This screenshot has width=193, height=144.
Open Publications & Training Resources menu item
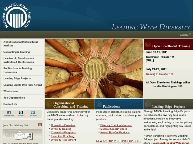[18, 70]
